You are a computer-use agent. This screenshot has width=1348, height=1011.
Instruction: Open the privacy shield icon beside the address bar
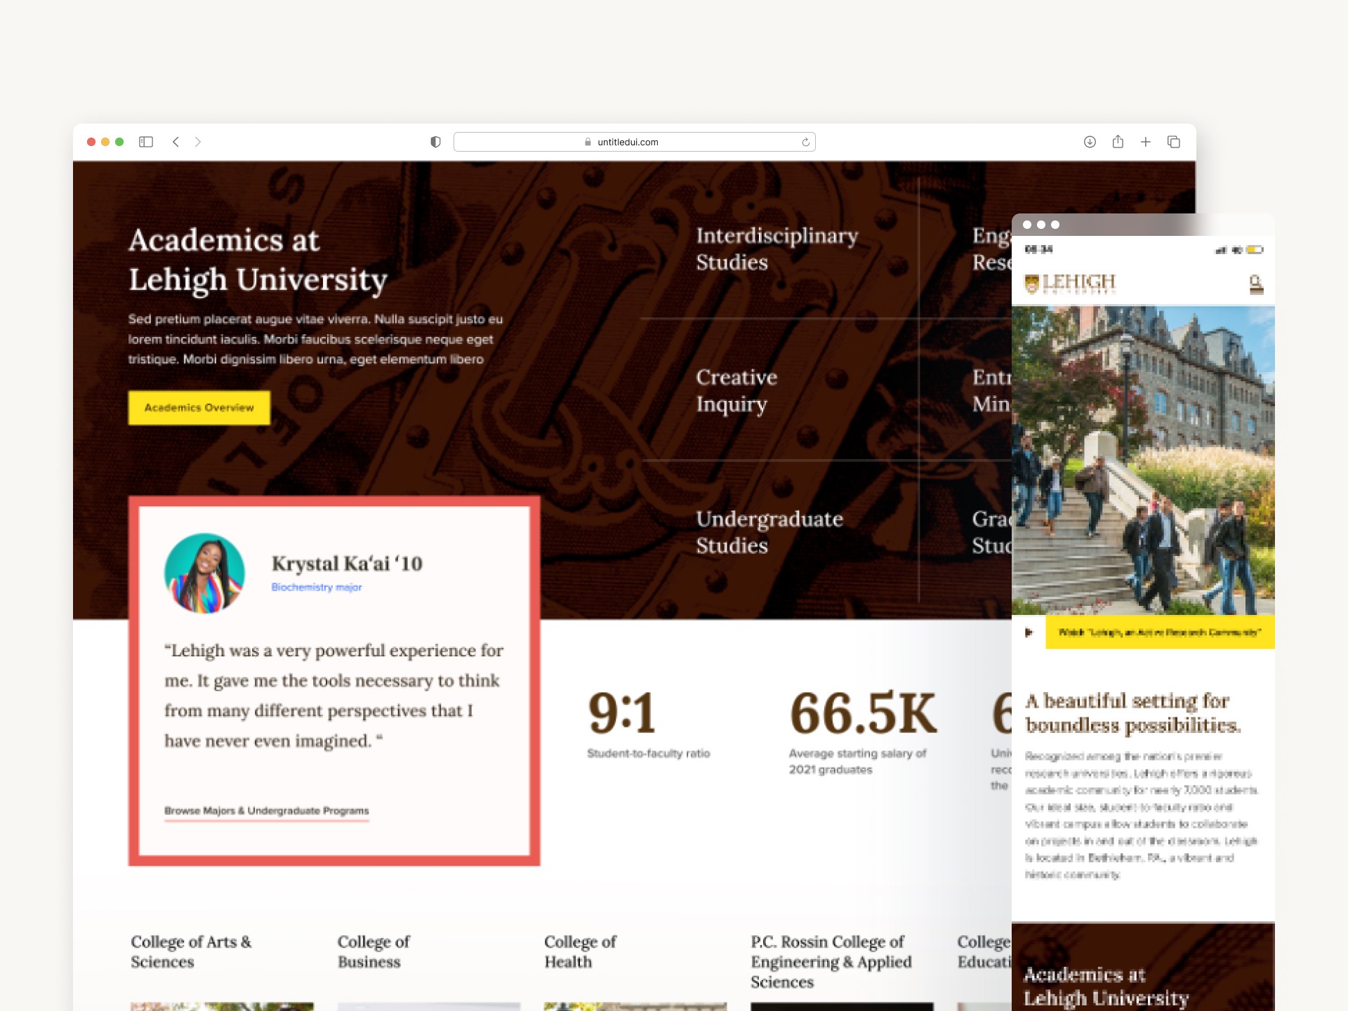(x=435, y=142)
